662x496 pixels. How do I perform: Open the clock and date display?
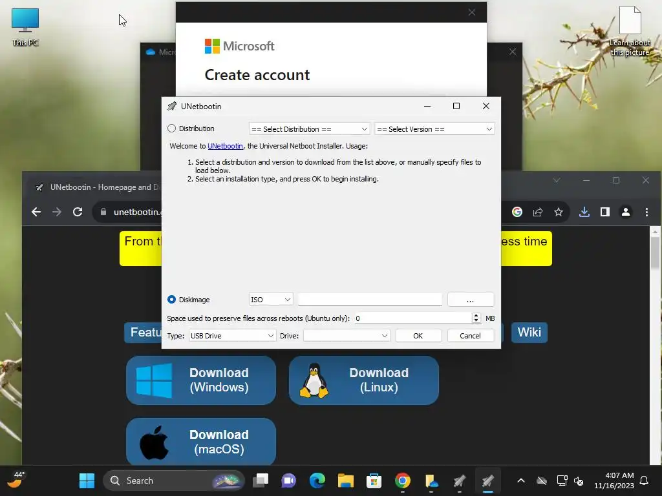[614, 480]
